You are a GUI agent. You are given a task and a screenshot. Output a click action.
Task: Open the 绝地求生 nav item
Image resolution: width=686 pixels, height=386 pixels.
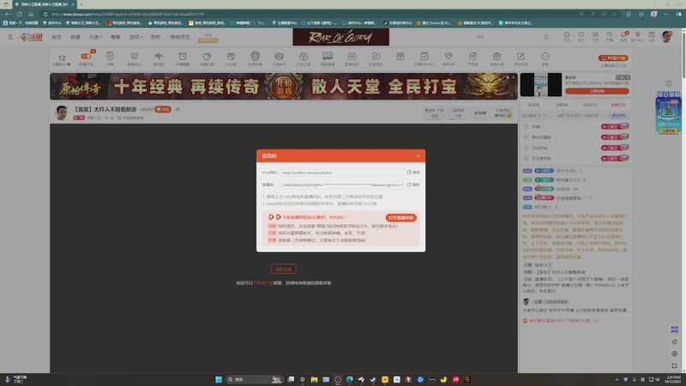pyautogui.click(x=180, y=37)
